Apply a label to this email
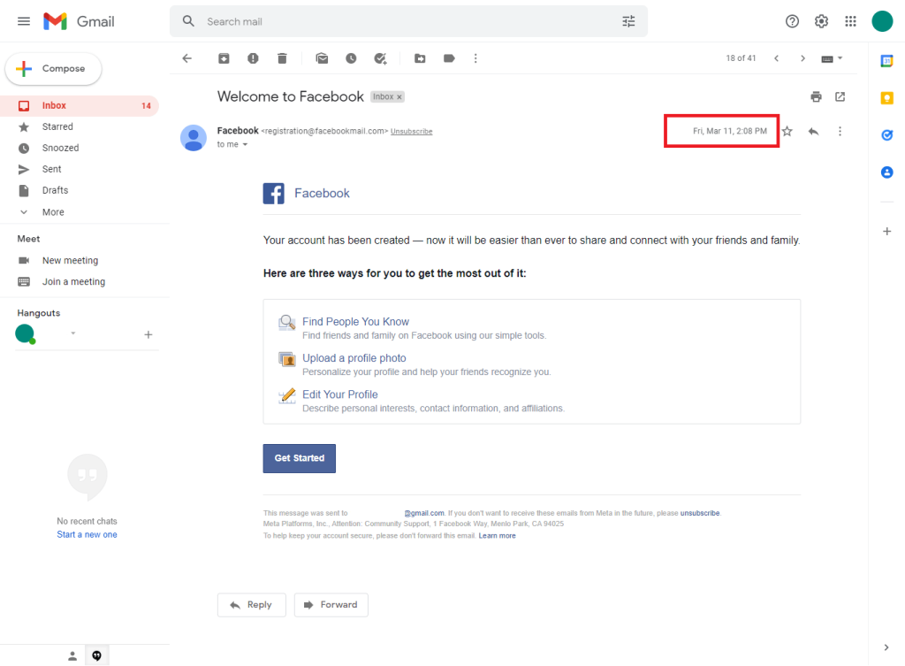 [449, 58]
